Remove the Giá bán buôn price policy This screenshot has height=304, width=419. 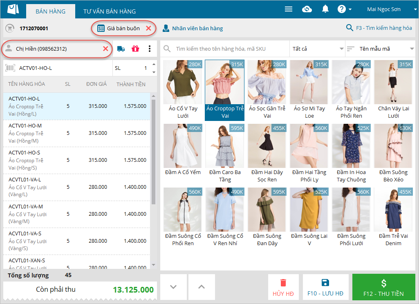coord(148,28)
